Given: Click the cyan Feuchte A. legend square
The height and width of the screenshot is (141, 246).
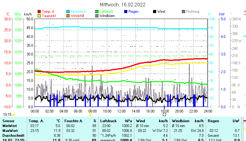Looking at the screenshot, I should pyautogui.click(x=68, y=12).
